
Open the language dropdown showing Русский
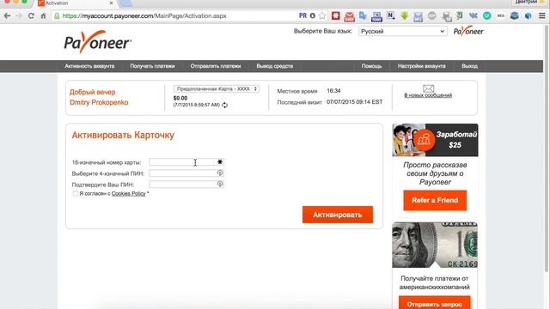(x=403, y=31)
